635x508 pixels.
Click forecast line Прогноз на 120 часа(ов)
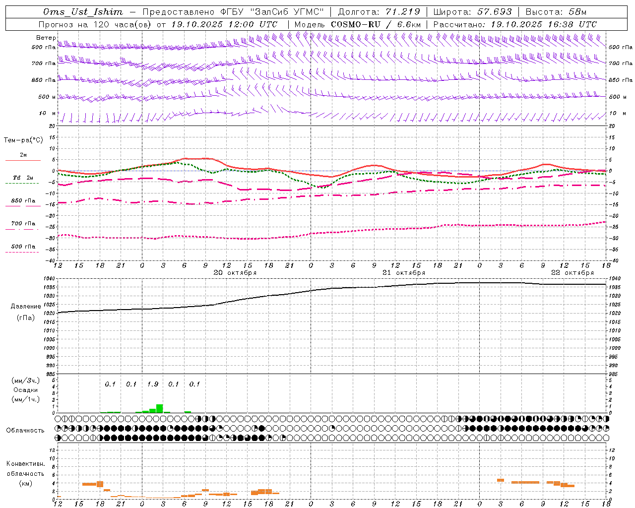coord(96,24)
